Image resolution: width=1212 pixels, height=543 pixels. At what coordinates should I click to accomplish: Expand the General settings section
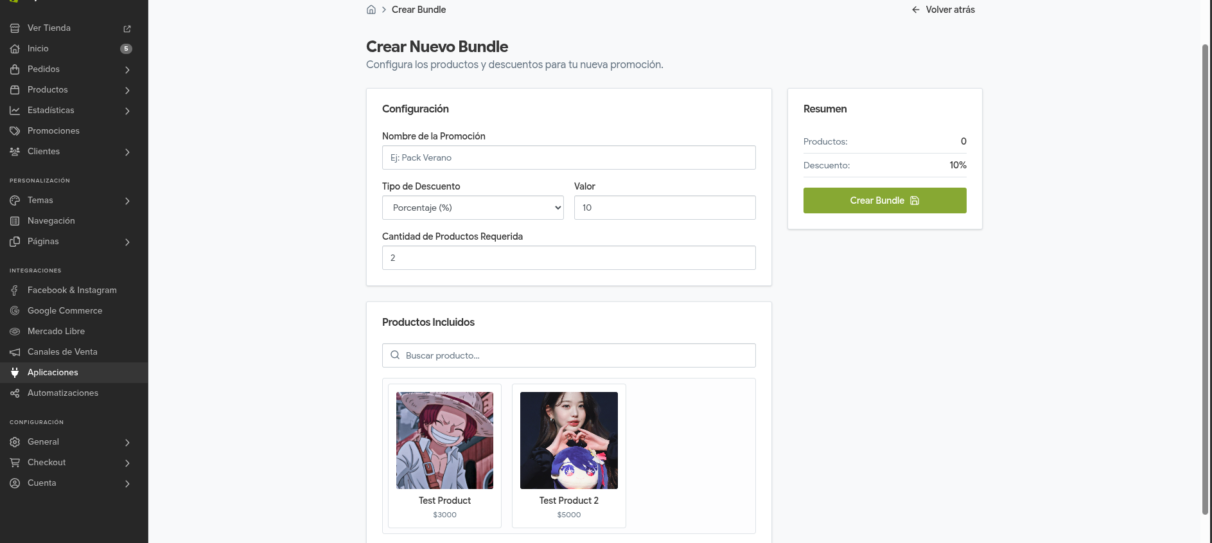click(x=127, y=441)
